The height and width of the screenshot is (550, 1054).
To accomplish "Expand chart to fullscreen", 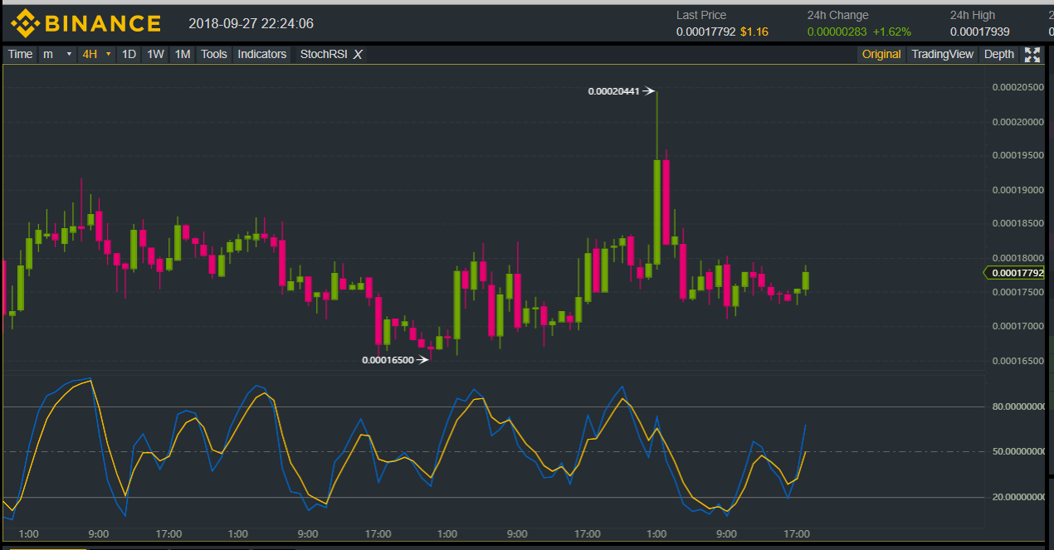I will coord(1032,55).
